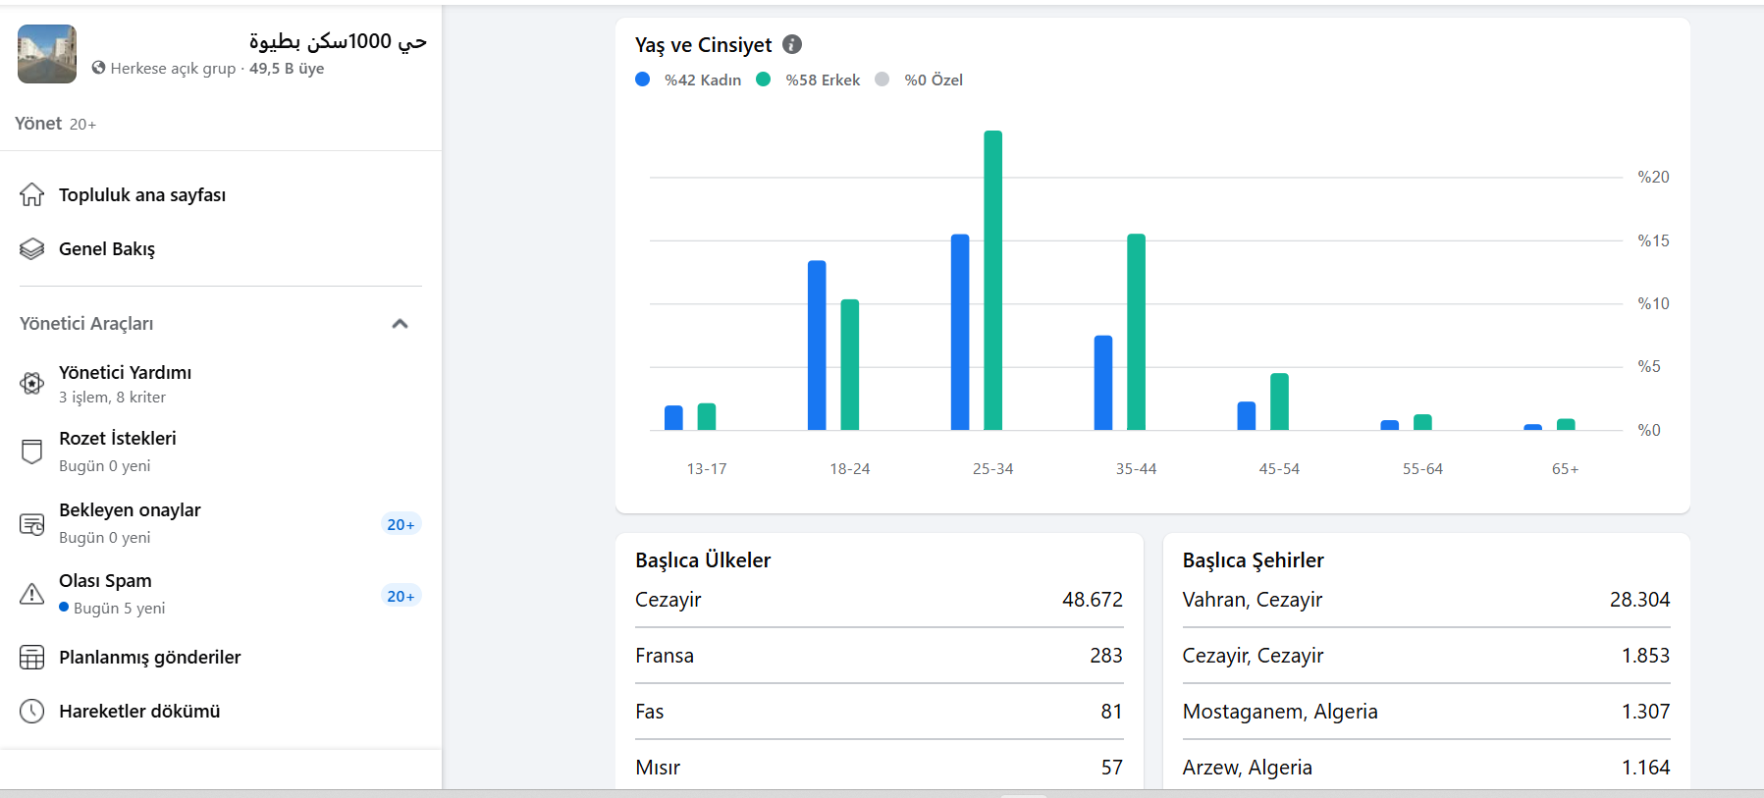
Task: Open the group profile thumbnail
Action: 47,54
